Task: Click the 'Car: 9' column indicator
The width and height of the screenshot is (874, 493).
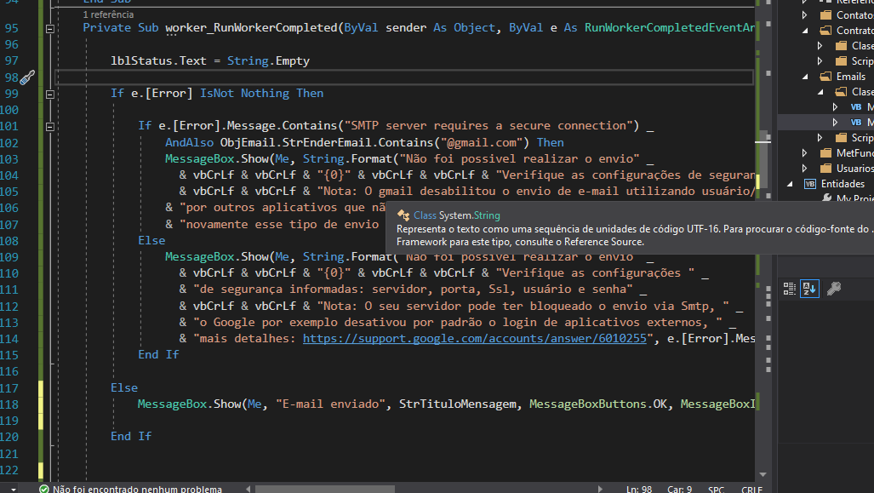Action: pyautogui.click(x=679, y=489)
